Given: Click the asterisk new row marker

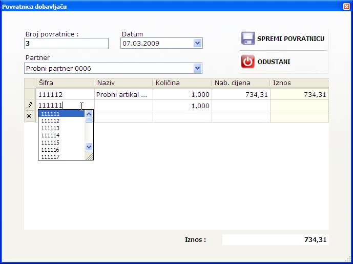Looking at the screenshot, I should pos(29,117).
